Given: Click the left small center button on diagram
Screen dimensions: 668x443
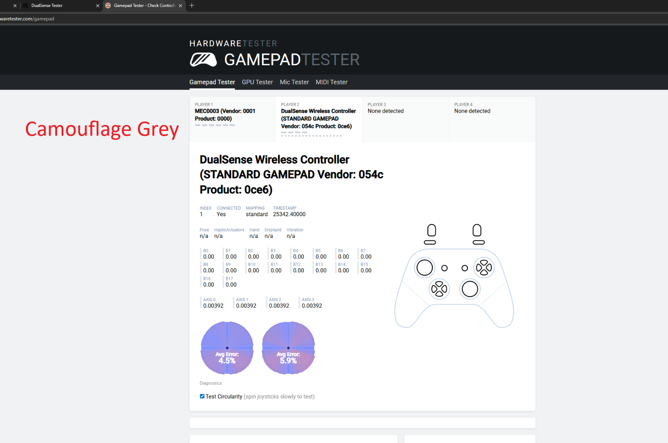Looking at the screenshot, I should coord(444,268).
